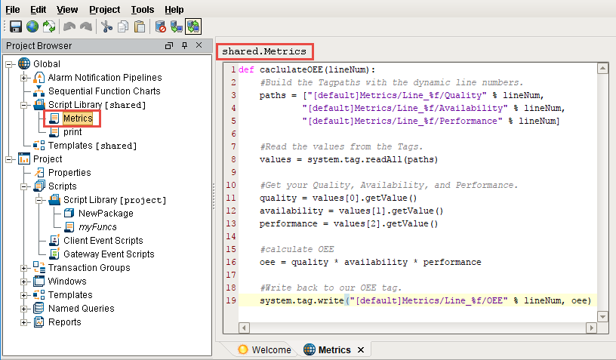616x360 pixels.
Task: Expand the Windows tree node
Action: (x=24, y=282)
